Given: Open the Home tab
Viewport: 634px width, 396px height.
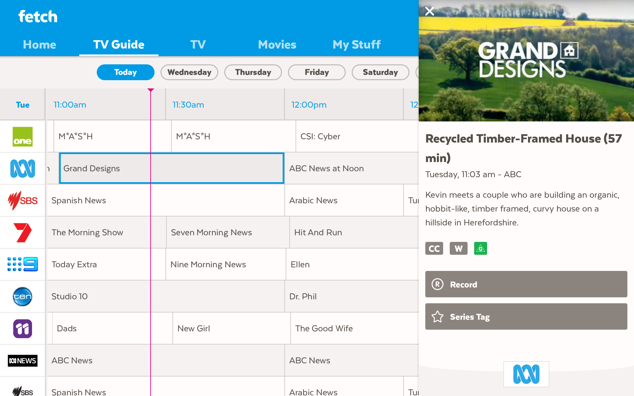Looking at the screenshot, I should pos(40,45).
